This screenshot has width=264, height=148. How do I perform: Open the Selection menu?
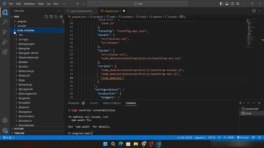tap(29, 4)
